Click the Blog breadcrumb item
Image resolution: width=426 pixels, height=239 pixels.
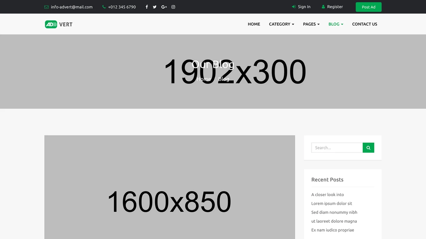coord(224,79)
